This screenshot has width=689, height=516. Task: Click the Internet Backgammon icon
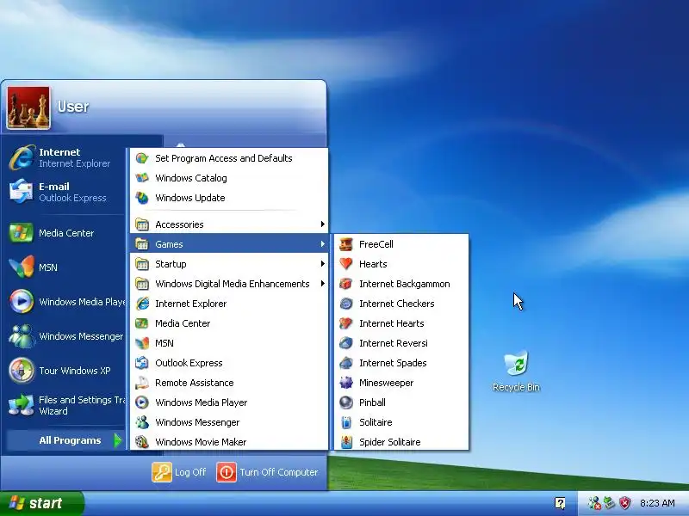pos(346,284)
